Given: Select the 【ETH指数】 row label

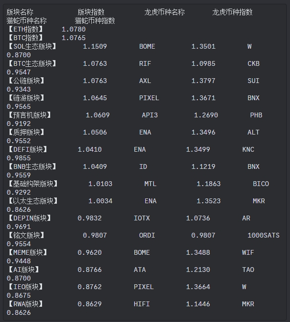Looking at the screenshot, I should (x=25, y=29).
